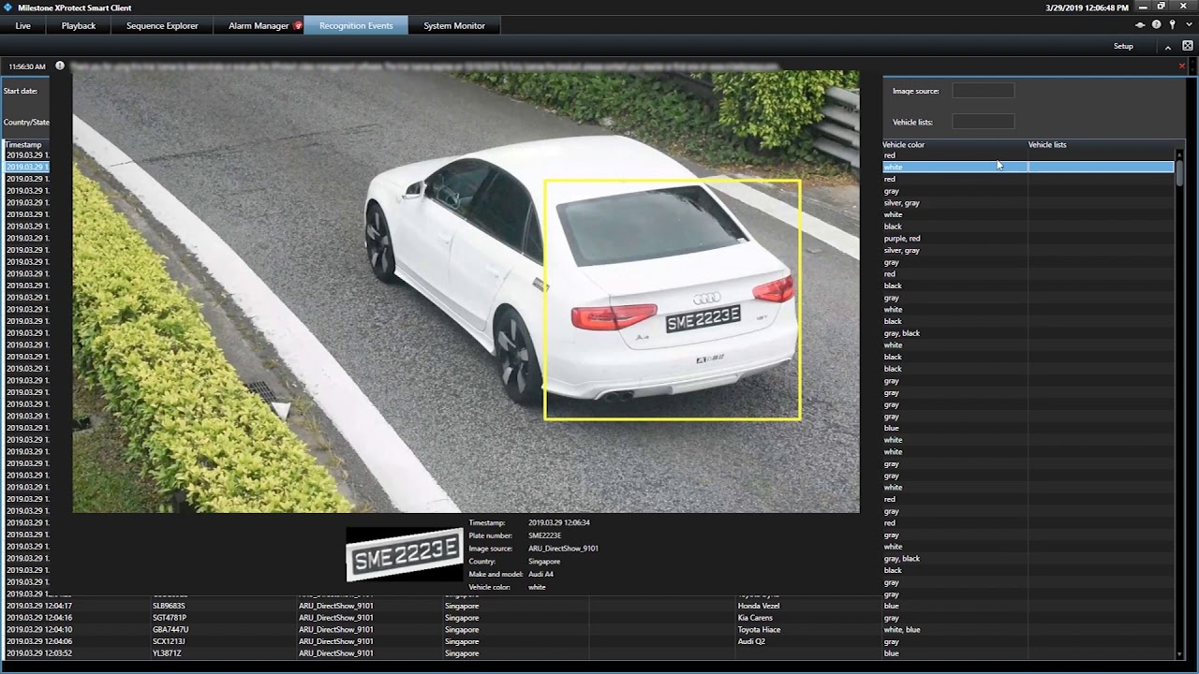Open the System Monitor tab

point(454,26)
